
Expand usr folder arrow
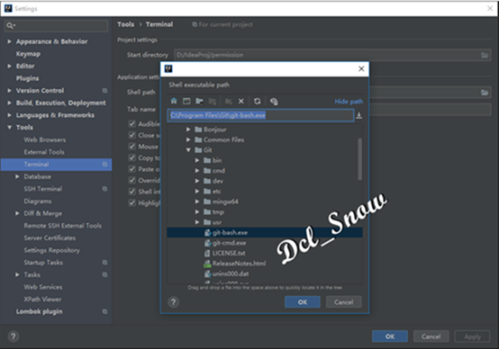point(197,222)
